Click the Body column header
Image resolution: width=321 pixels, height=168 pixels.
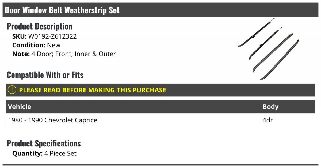click(270, 106)
